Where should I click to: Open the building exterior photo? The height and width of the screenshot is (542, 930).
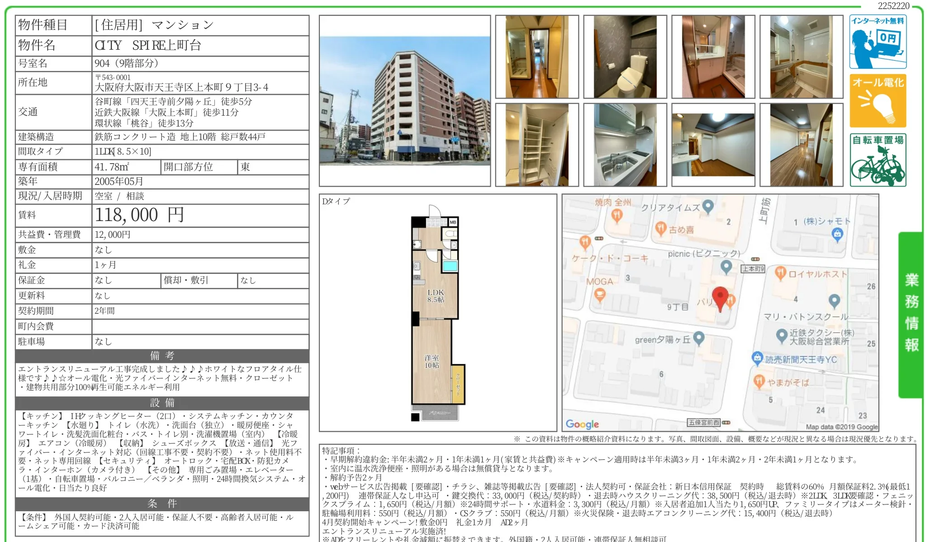point(404,101)
